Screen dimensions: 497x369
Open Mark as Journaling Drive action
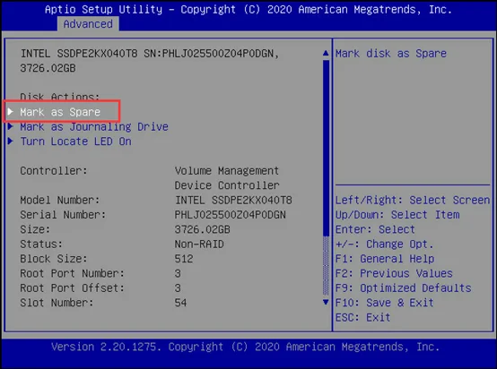tap(94, 127)
